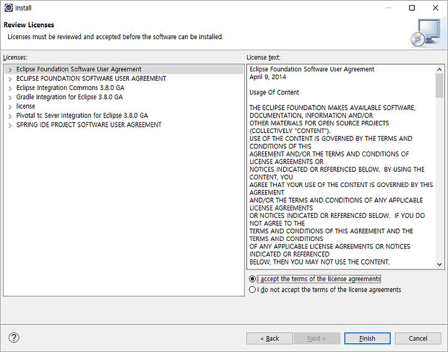448x352 pixels.
Task: Click license text scrollbar down arrow
Action: (x=439, y=264)
